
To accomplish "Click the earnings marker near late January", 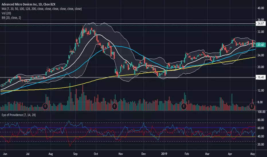I will pyautogui.click(x=184, y=106).
